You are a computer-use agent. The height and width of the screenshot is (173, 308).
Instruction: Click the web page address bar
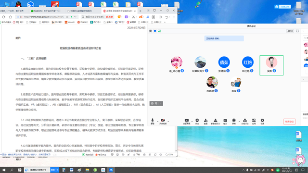point(45,17)
